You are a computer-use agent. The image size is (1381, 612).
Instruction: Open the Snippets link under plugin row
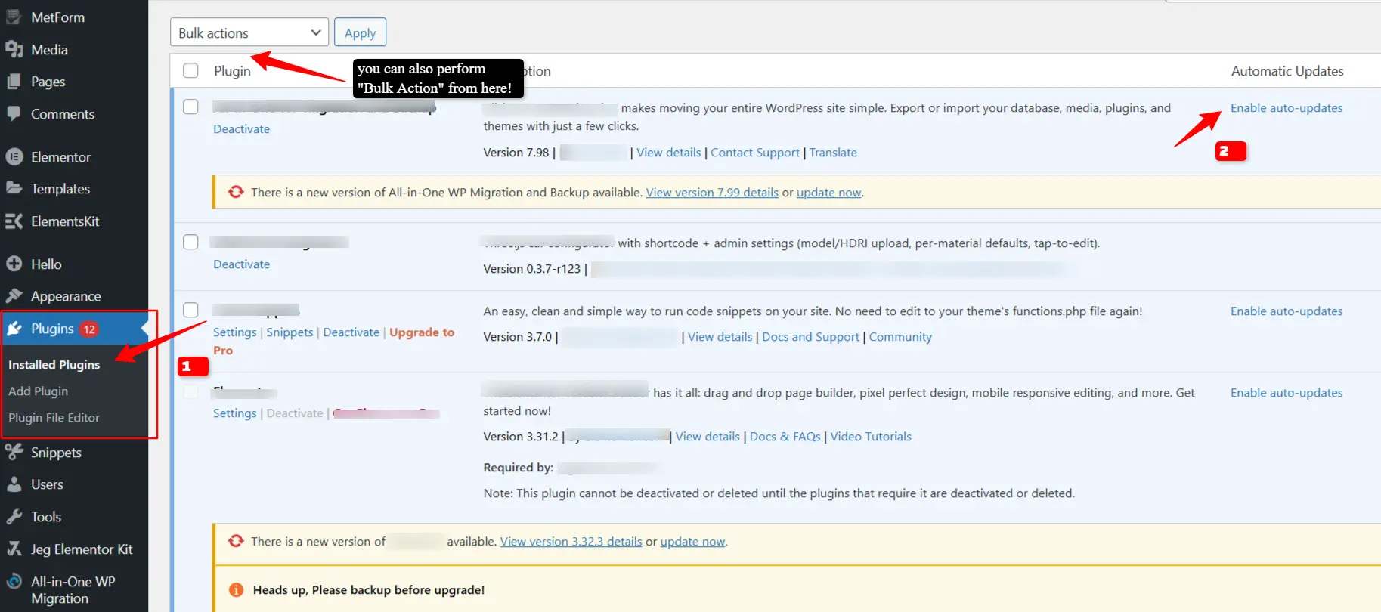[x=290, y=332]
